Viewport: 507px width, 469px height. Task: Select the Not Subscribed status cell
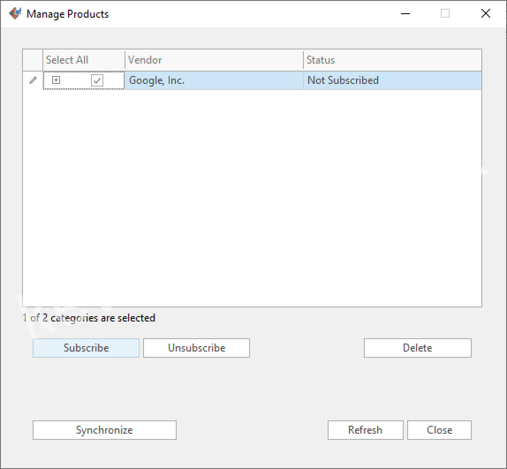(392, 81)
